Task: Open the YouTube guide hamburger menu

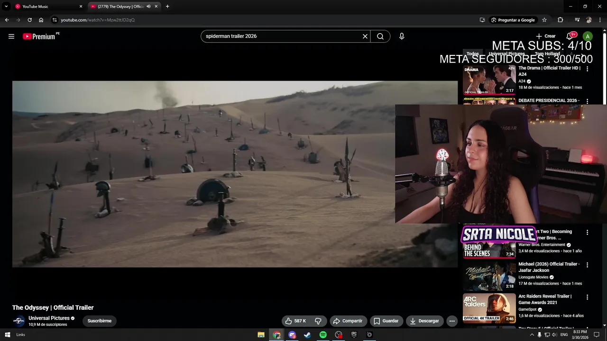Action: point(11,36)
